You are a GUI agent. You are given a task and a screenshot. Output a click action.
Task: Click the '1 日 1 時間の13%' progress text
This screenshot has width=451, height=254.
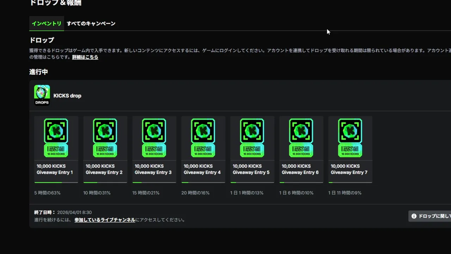[x=247, y=193]
